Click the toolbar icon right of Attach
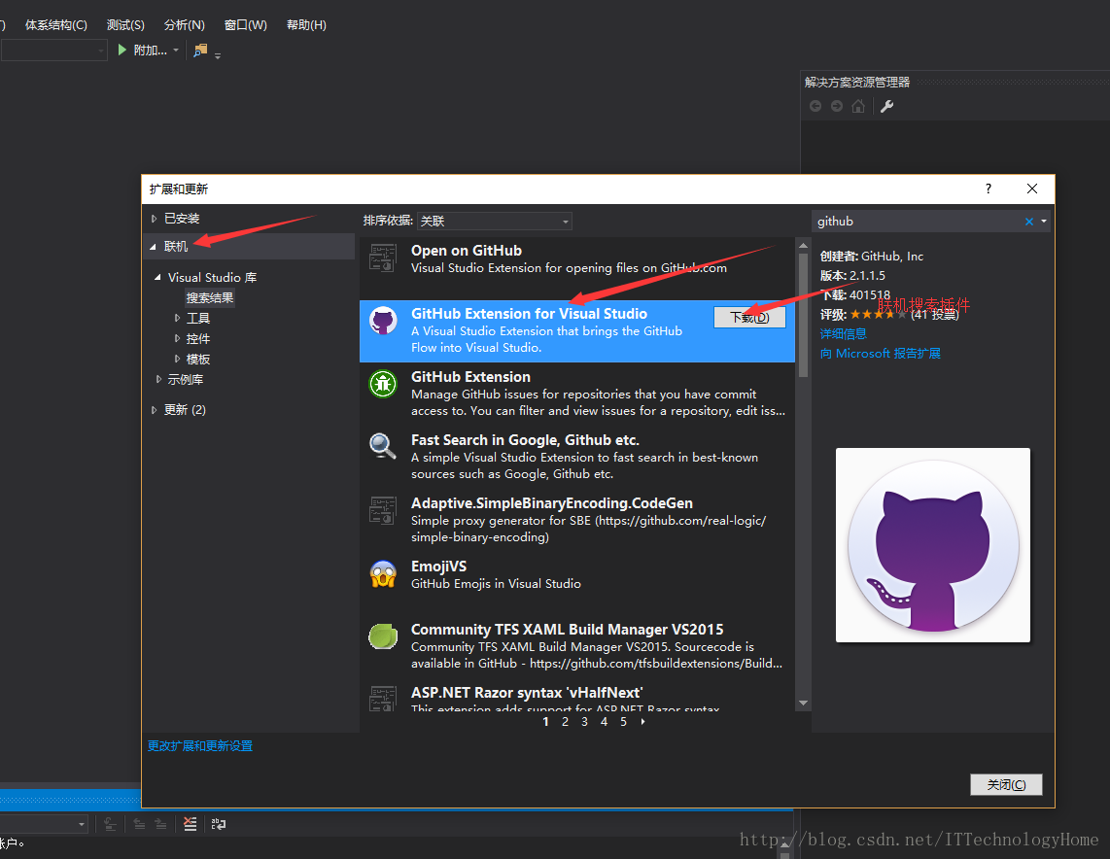This screenshot has width=1110, height=859. (200, 51)
